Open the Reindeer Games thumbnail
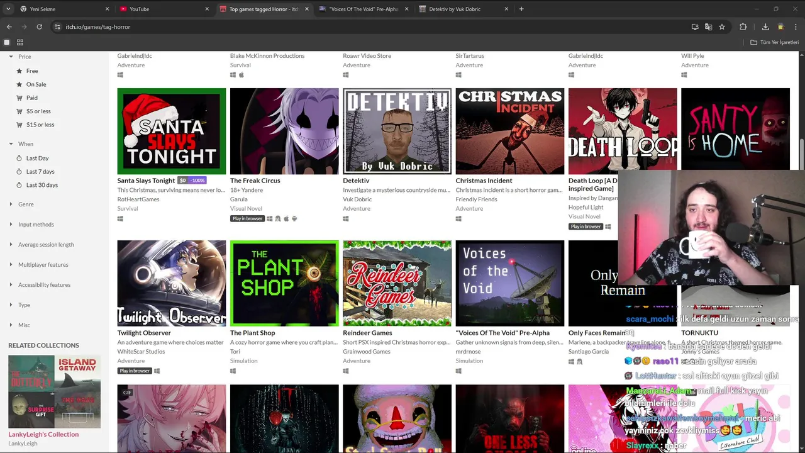This screenshot has width=805, height=453. pyautogui.click(x=397, y=283)
